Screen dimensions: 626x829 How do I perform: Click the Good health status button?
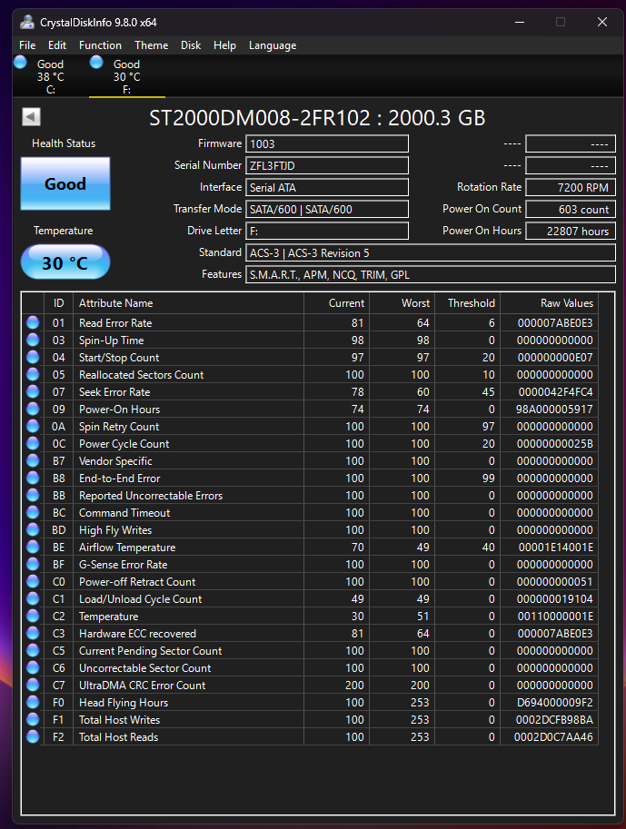coord(65,184)
